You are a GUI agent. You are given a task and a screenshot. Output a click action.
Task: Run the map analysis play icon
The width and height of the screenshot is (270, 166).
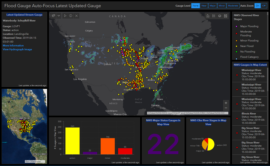[65, 16]
